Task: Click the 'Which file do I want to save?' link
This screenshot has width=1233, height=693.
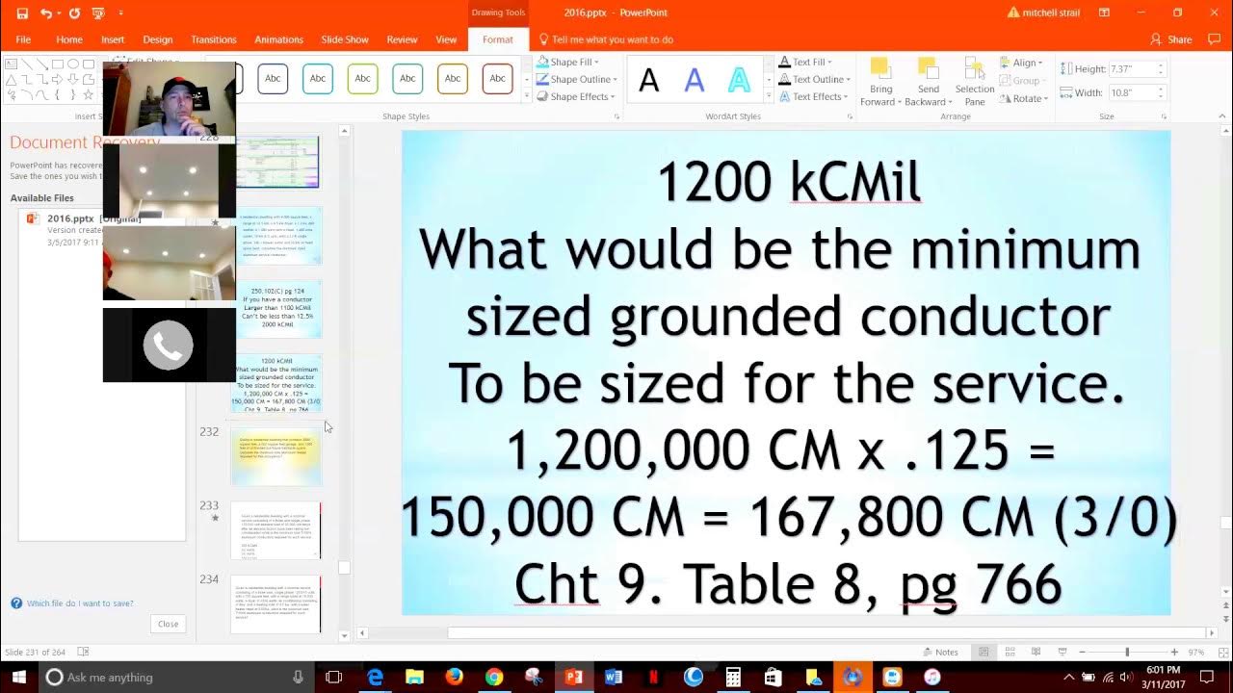Action: pyautogui.click(x=80, y=603)
